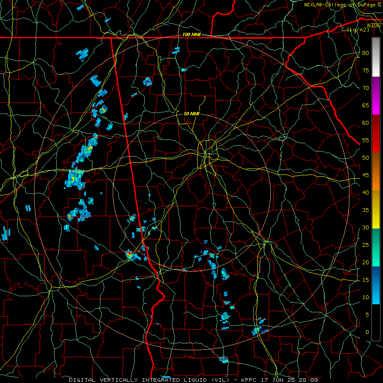Click the '15' value on the VIL scale
Viewport: 383px width, 383px height.
pyautogui.click(x=366, y=280)
